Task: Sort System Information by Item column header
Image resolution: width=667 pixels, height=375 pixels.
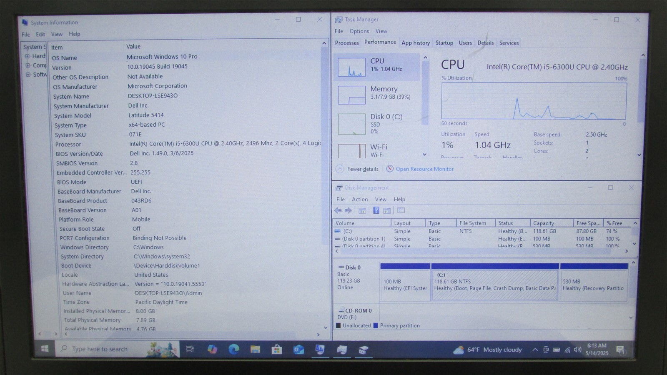Action: 86,47
